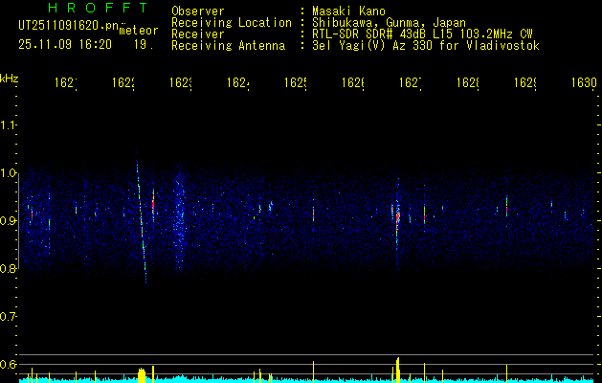Select the observer name Masaki Kano
This screenshot has height=383, width=602.
pyautogui.click(x=348, y=11)
